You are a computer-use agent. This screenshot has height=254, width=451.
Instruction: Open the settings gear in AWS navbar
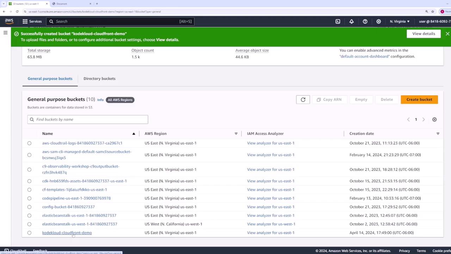point(378,22)
